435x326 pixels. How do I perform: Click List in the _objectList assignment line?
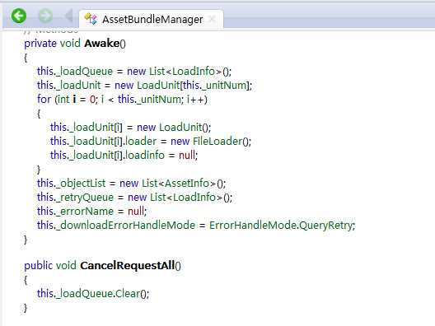click(x=150, y=184)
